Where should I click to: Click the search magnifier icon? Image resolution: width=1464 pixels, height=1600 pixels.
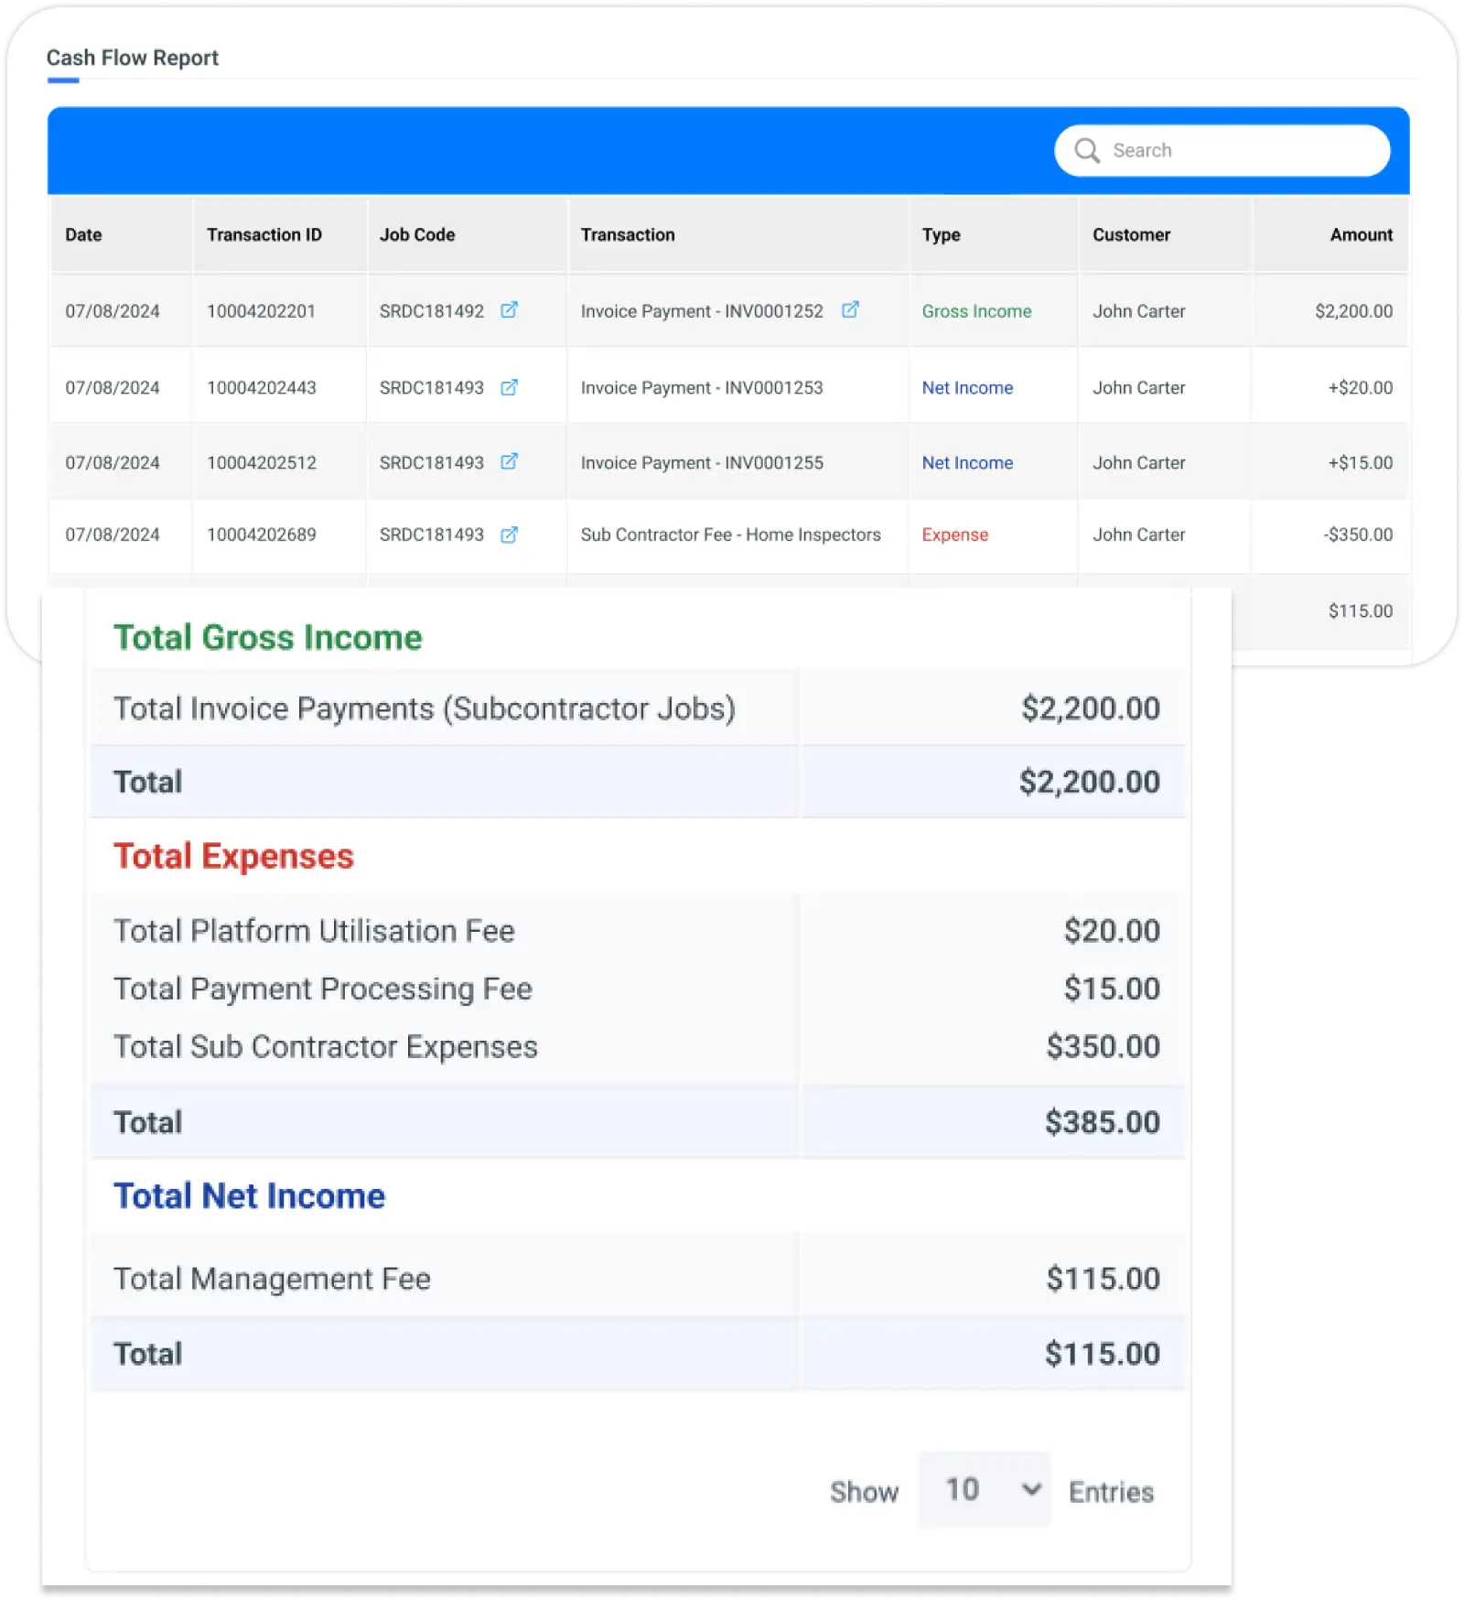click(1087, 150)
